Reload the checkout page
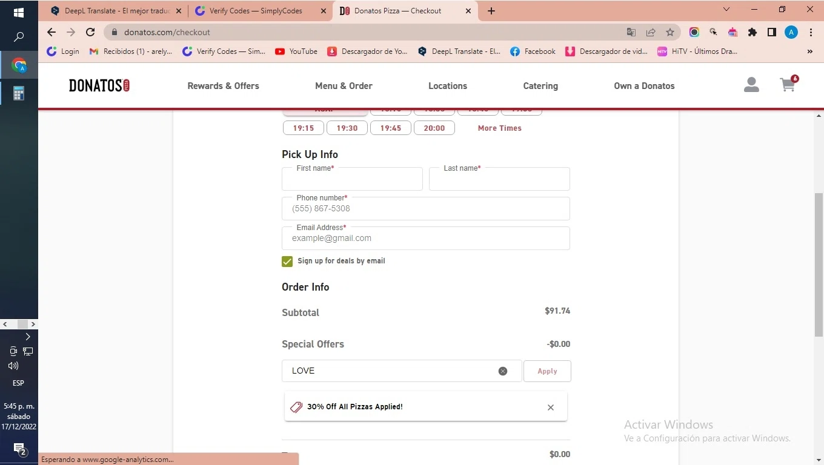824x465 pixels. pyautogui.click(x=90, y=32)
